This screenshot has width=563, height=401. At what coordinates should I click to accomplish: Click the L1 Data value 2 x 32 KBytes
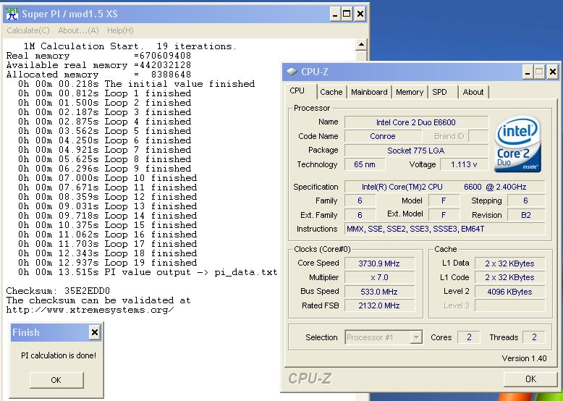509,263
